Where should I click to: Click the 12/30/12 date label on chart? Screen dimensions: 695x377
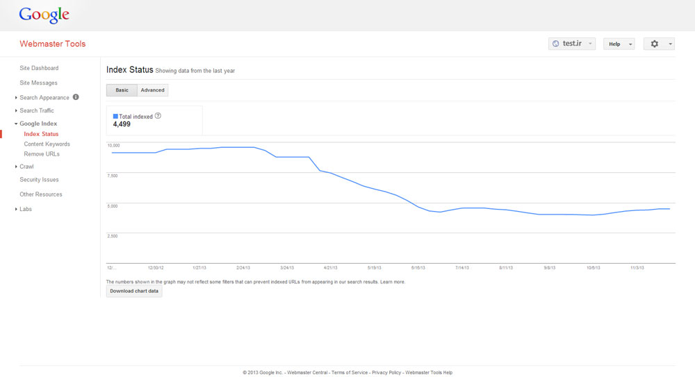click(x=156, y=267)
